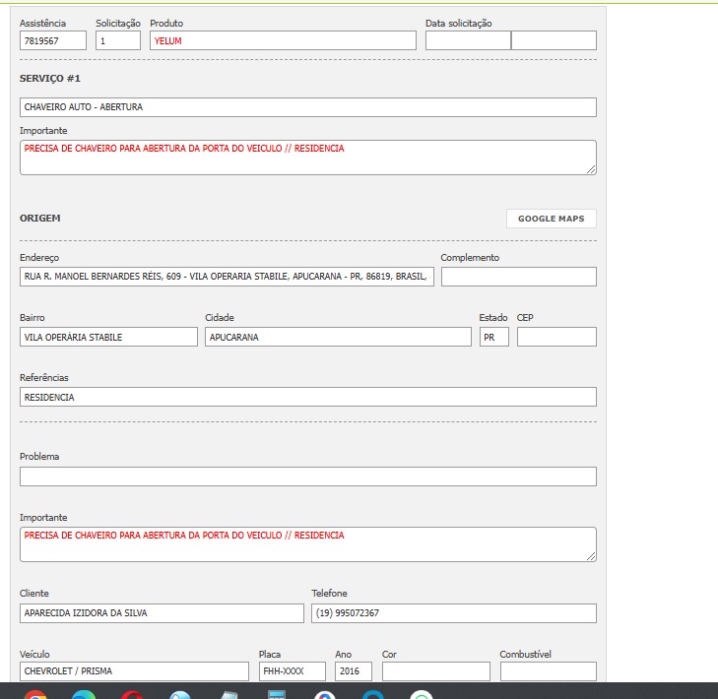Select the Telefone field (19) 995072367
This screenshot has width=718, height=699.
point(454,613)
